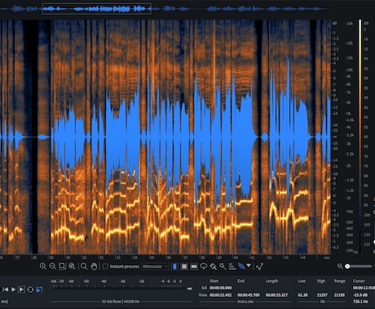
Task: Click the blue feather selection icon
Action: [x=241, y=267]
